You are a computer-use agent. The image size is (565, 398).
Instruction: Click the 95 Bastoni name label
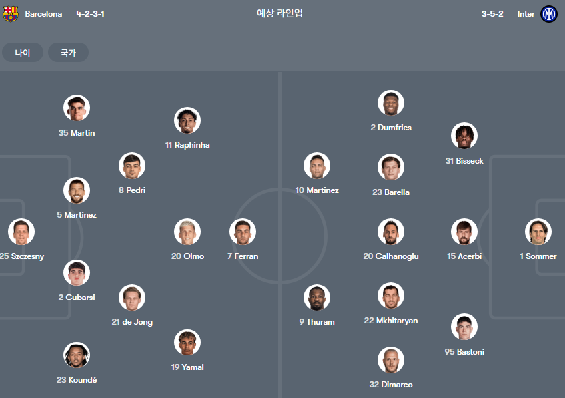tap(464, 352)
